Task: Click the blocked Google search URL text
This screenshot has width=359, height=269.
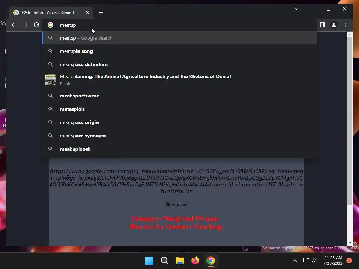Action: (176, 181)
